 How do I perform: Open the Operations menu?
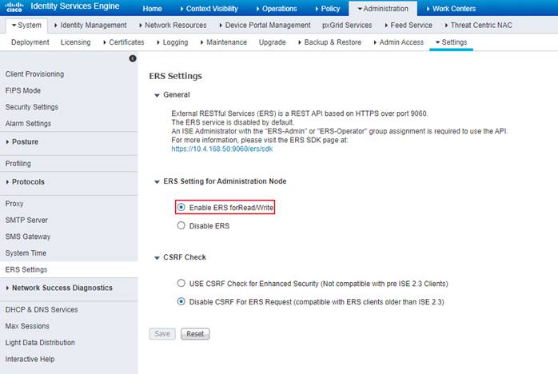(x=276, y=9)
